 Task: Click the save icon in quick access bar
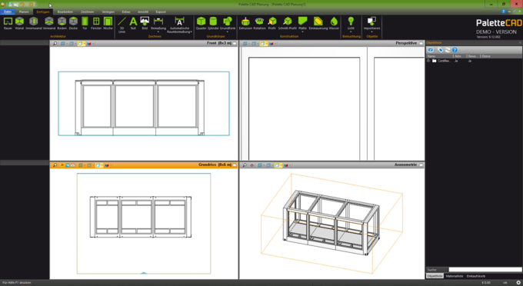(x=10, y=5)
